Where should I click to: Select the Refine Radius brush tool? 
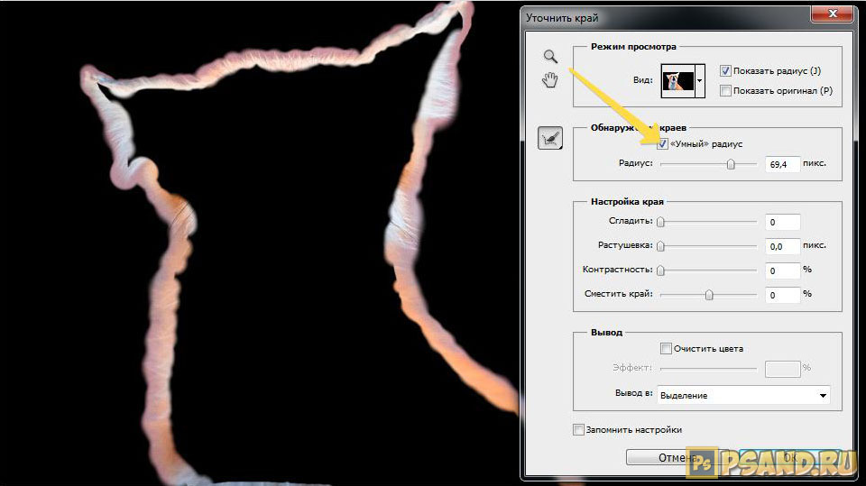tap(550, 138)
